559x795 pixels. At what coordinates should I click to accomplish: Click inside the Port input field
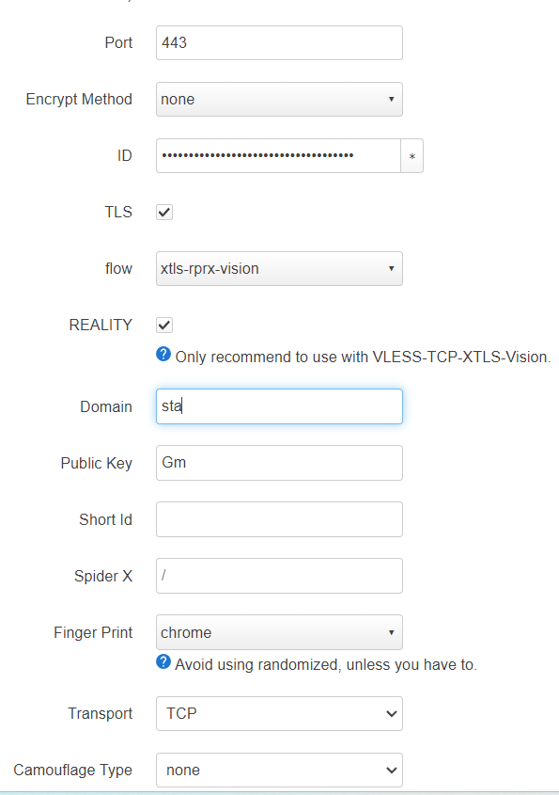279,42
